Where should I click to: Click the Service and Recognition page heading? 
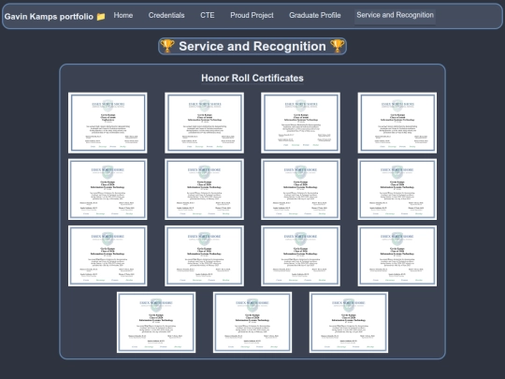tap(252, 46)
